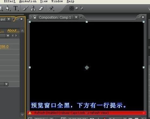Go to previous preset arrow
Image resolution: width=150 pixels, height=119 pixels.
tap(13, 36)
